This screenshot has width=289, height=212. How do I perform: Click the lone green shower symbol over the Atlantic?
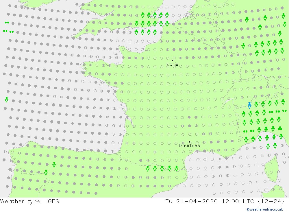[x=6, y=99]
